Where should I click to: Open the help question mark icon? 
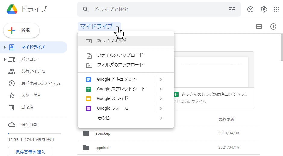(250, 9)
